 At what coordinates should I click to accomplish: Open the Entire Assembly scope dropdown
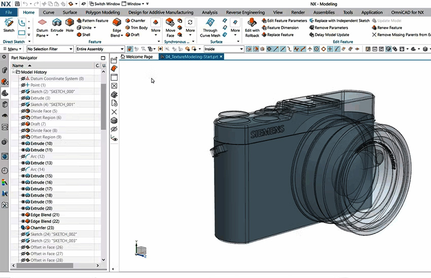pos(100,49)
